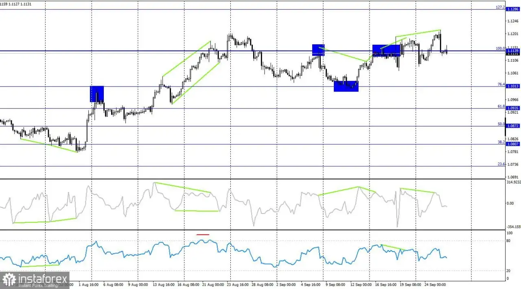Click the 1.0736 price axis value

click(x=513, y=165)
